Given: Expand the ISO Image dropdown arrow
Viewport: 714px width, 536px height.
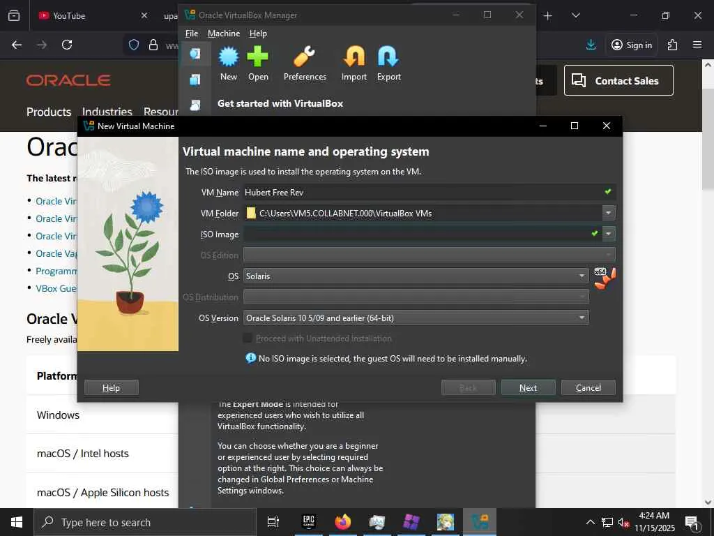Looking at the screenshot, I should [608, 234].
